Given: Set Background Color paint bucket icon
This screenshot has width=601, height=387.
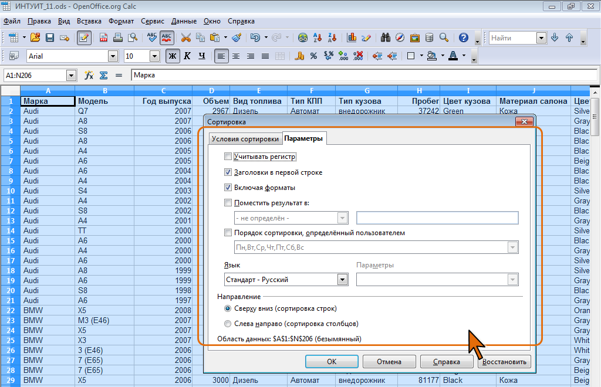Looking at the screenshot, I should point(432,56).
